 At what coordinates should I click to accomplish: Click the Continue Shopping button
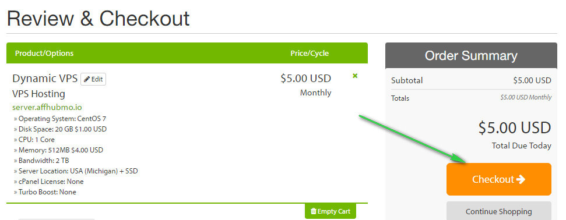click(498, 211)
